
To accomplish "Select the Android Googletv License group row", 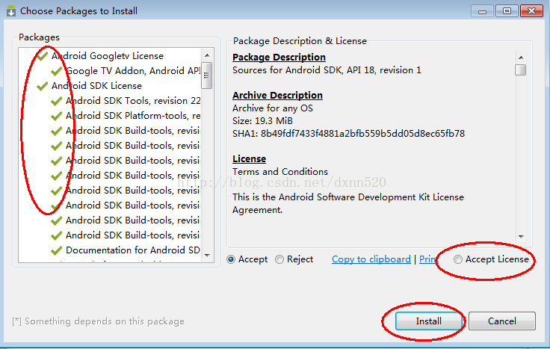I will pyautogui.click(x=108, y=56).
